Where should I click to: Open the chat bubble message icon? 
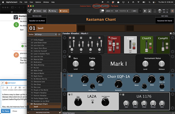pyautogui.click(x=102, y=11)
